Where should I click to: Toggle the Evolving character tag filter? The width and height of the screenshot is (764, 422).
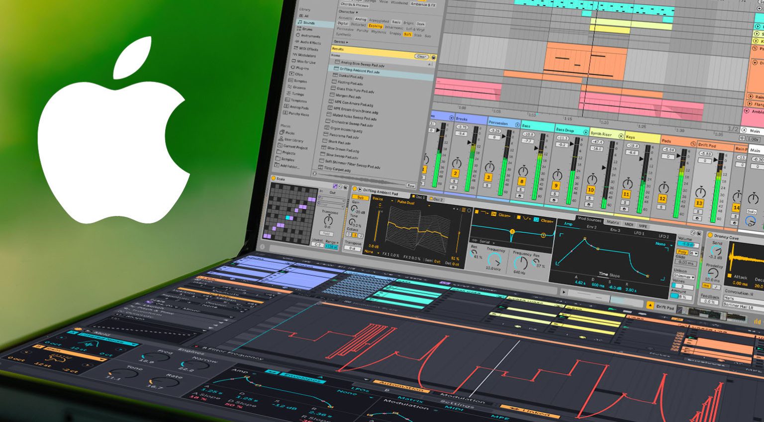pos(375,26)
